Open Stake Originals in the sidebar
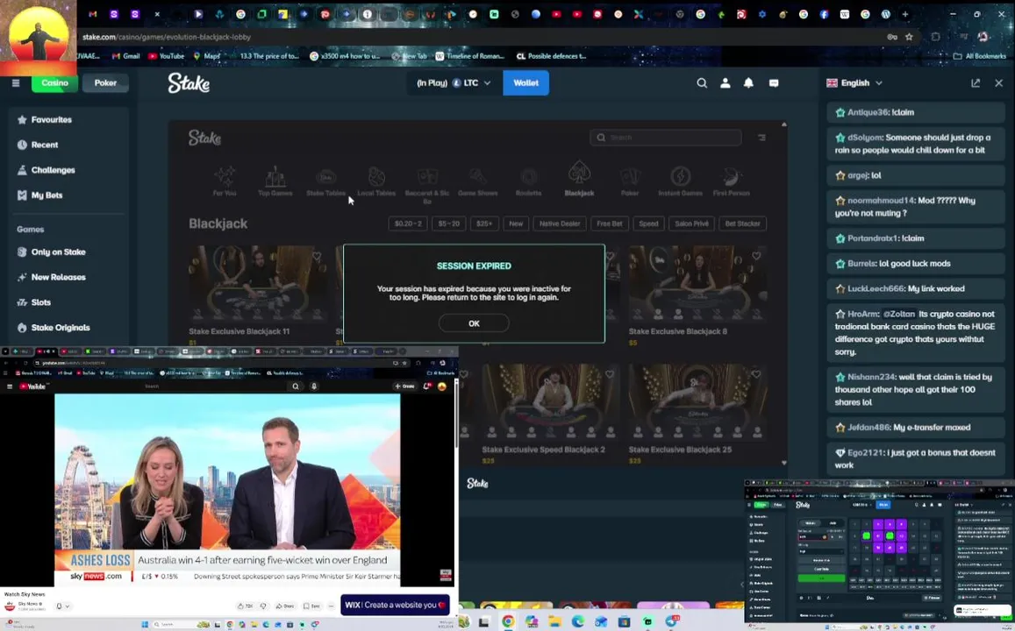The width and height of the screenshot is (1015, 631). point(68,328)
